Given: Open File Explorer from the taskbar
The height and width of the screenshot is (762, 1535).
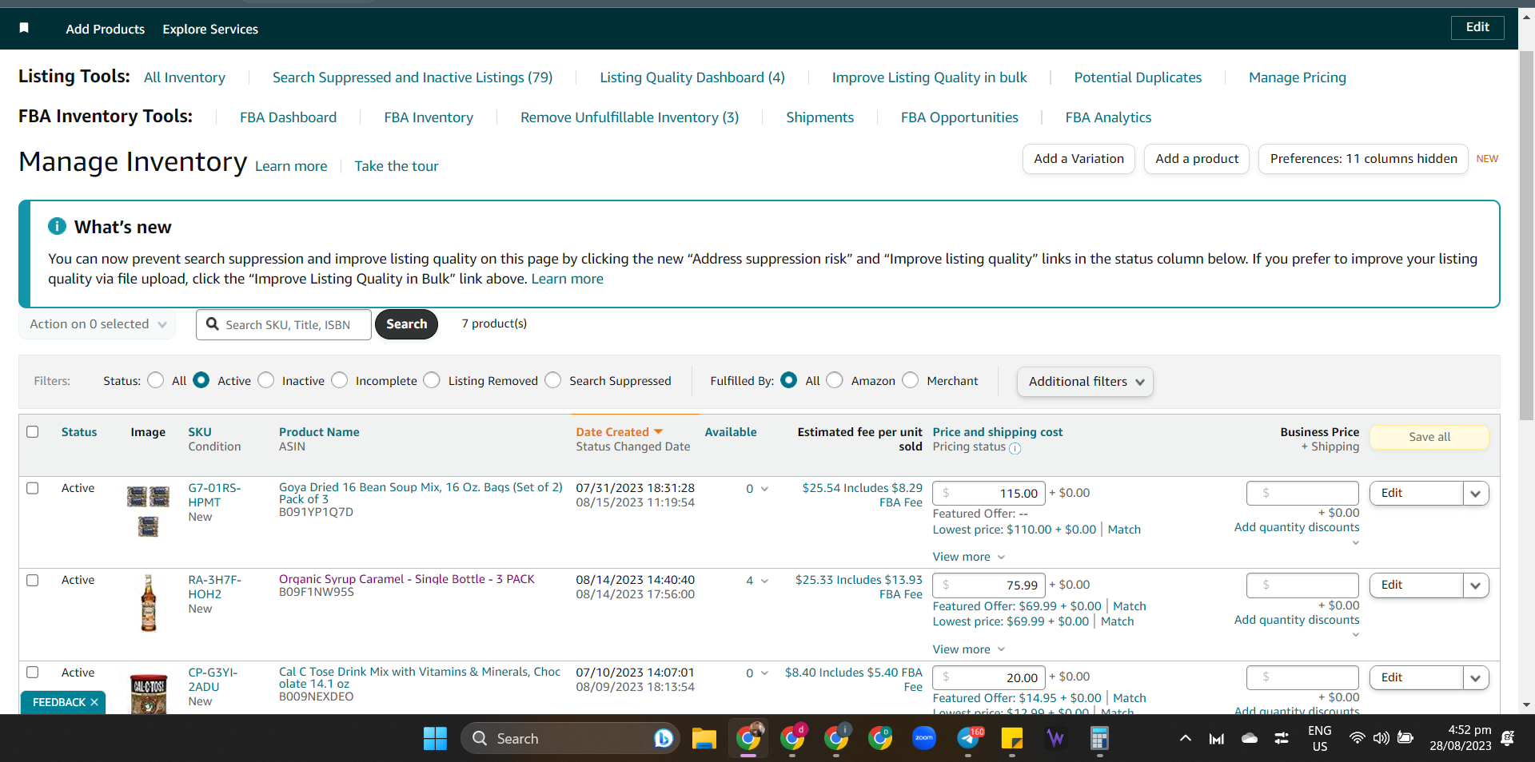Looking at the screenshot, I should (704, 738).
